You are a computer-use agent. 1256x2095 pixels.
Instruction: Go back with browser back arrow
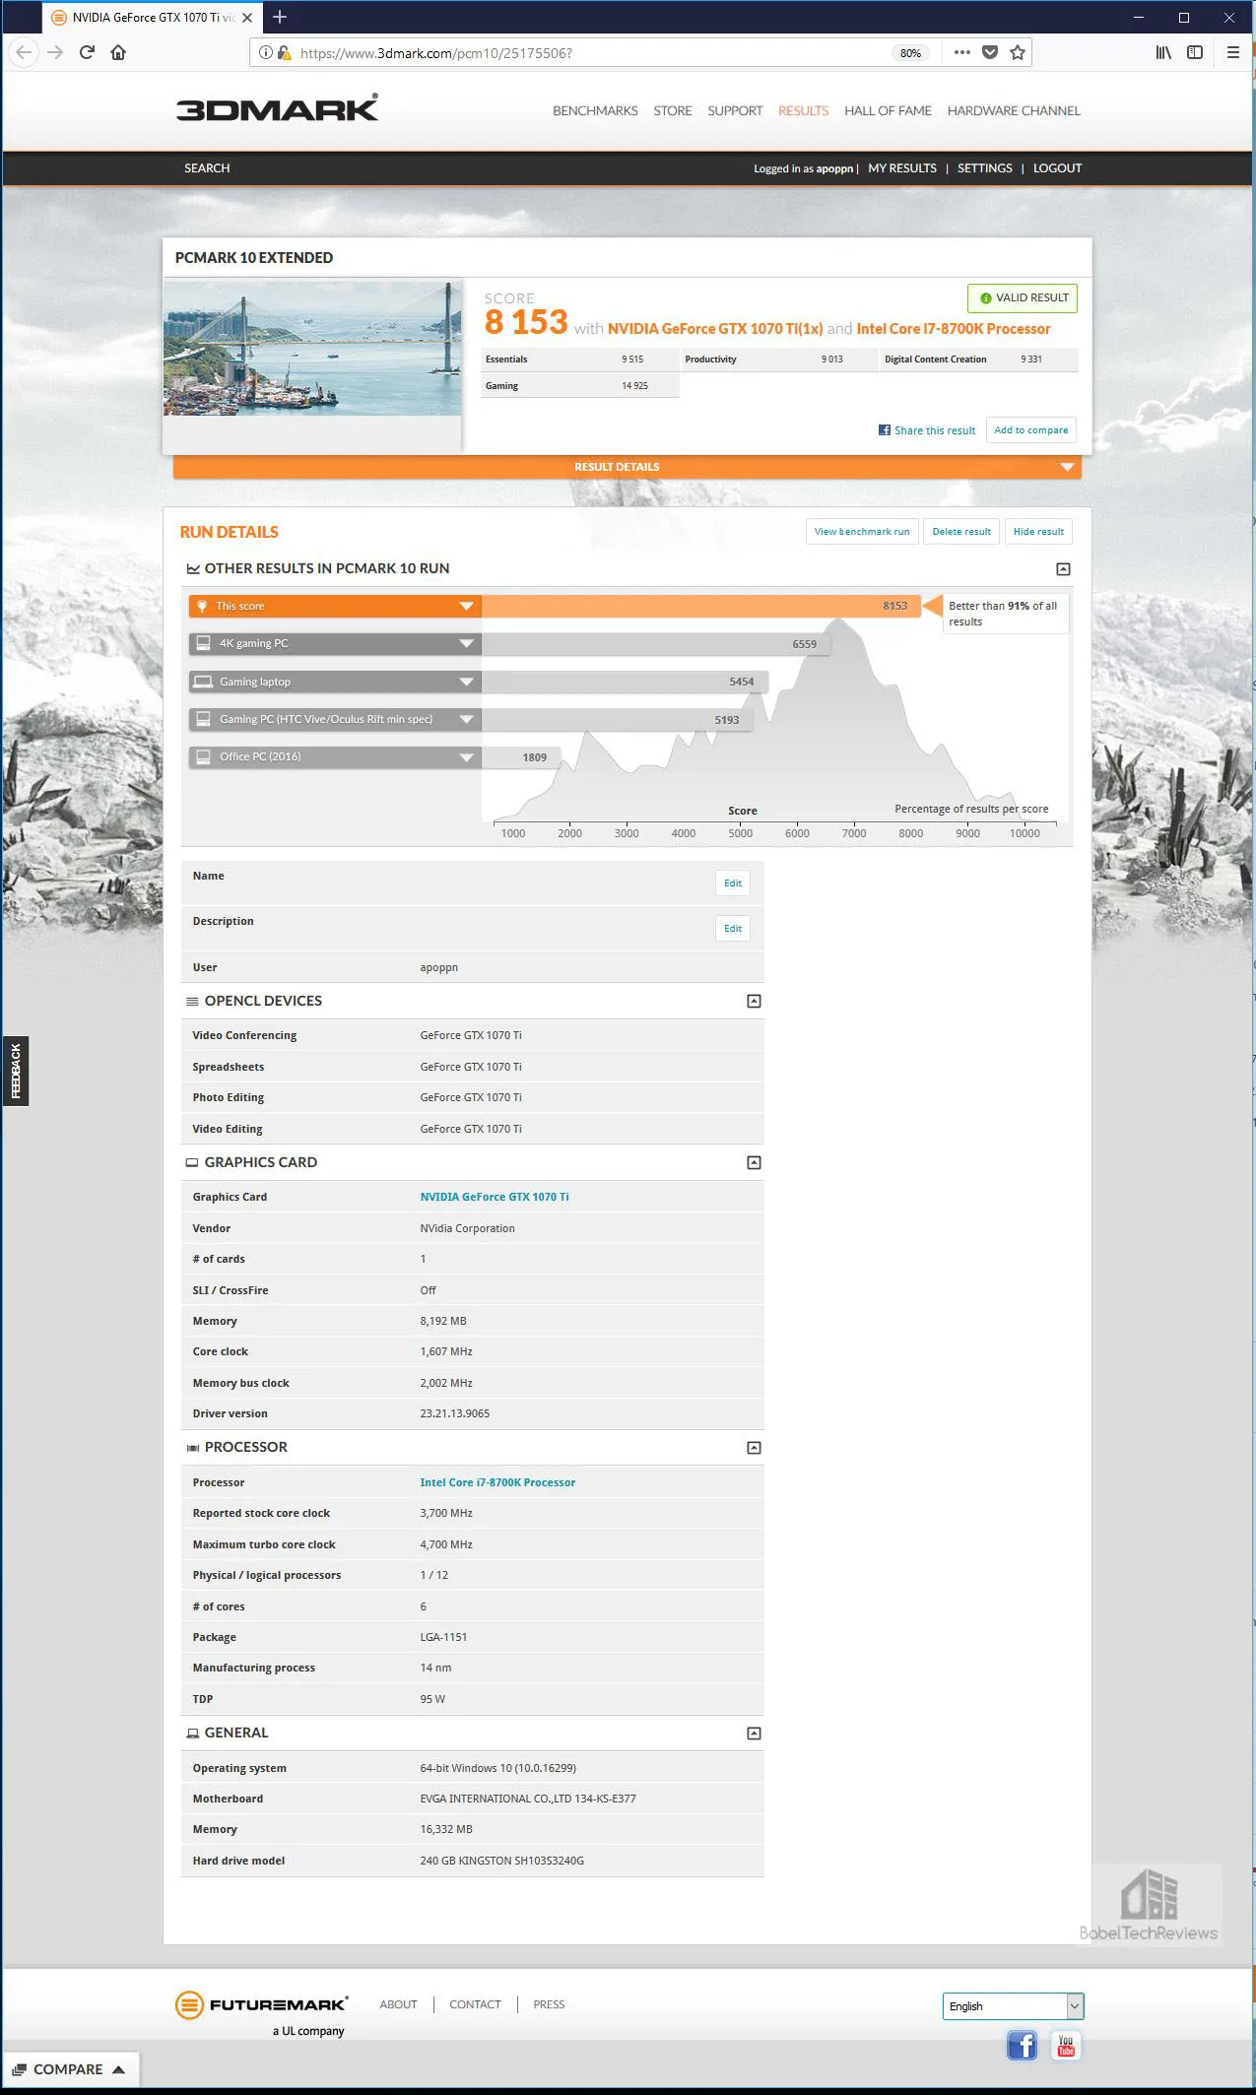(24, 52)
